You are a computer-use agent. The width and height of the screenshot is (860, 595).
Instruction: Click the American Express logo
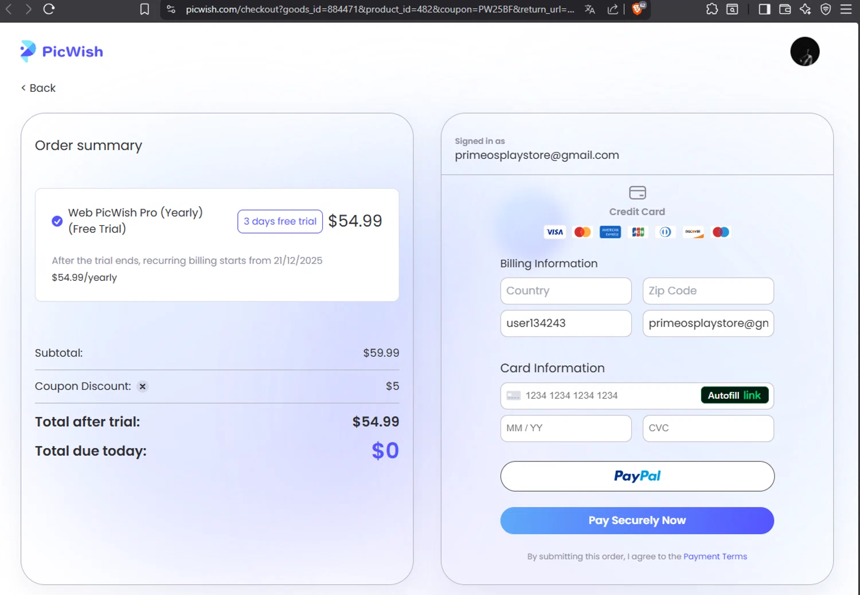(610, 232)
